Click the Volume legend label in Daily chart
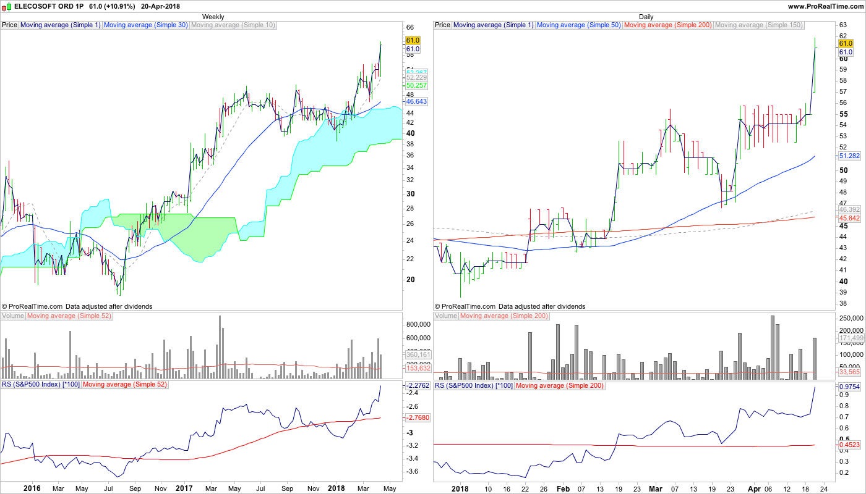866x494 pixels. click(x=446, y=316)
